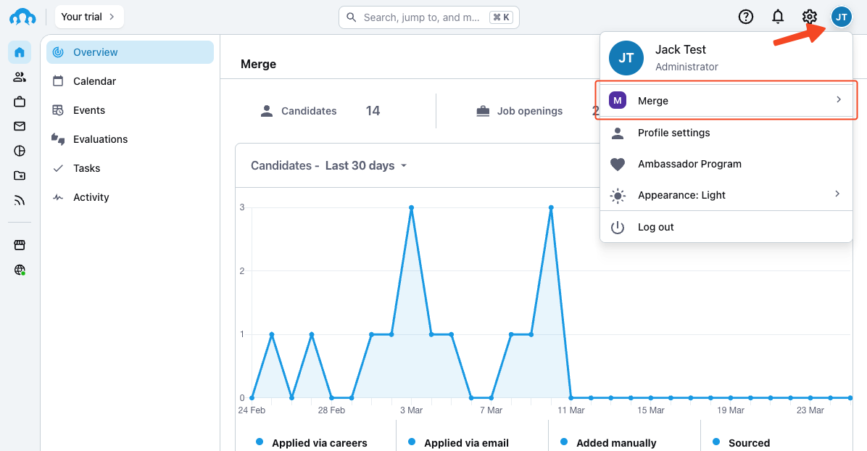Expand the Merge company submenu
The image size is (867, 451).
tap(726, 101)
